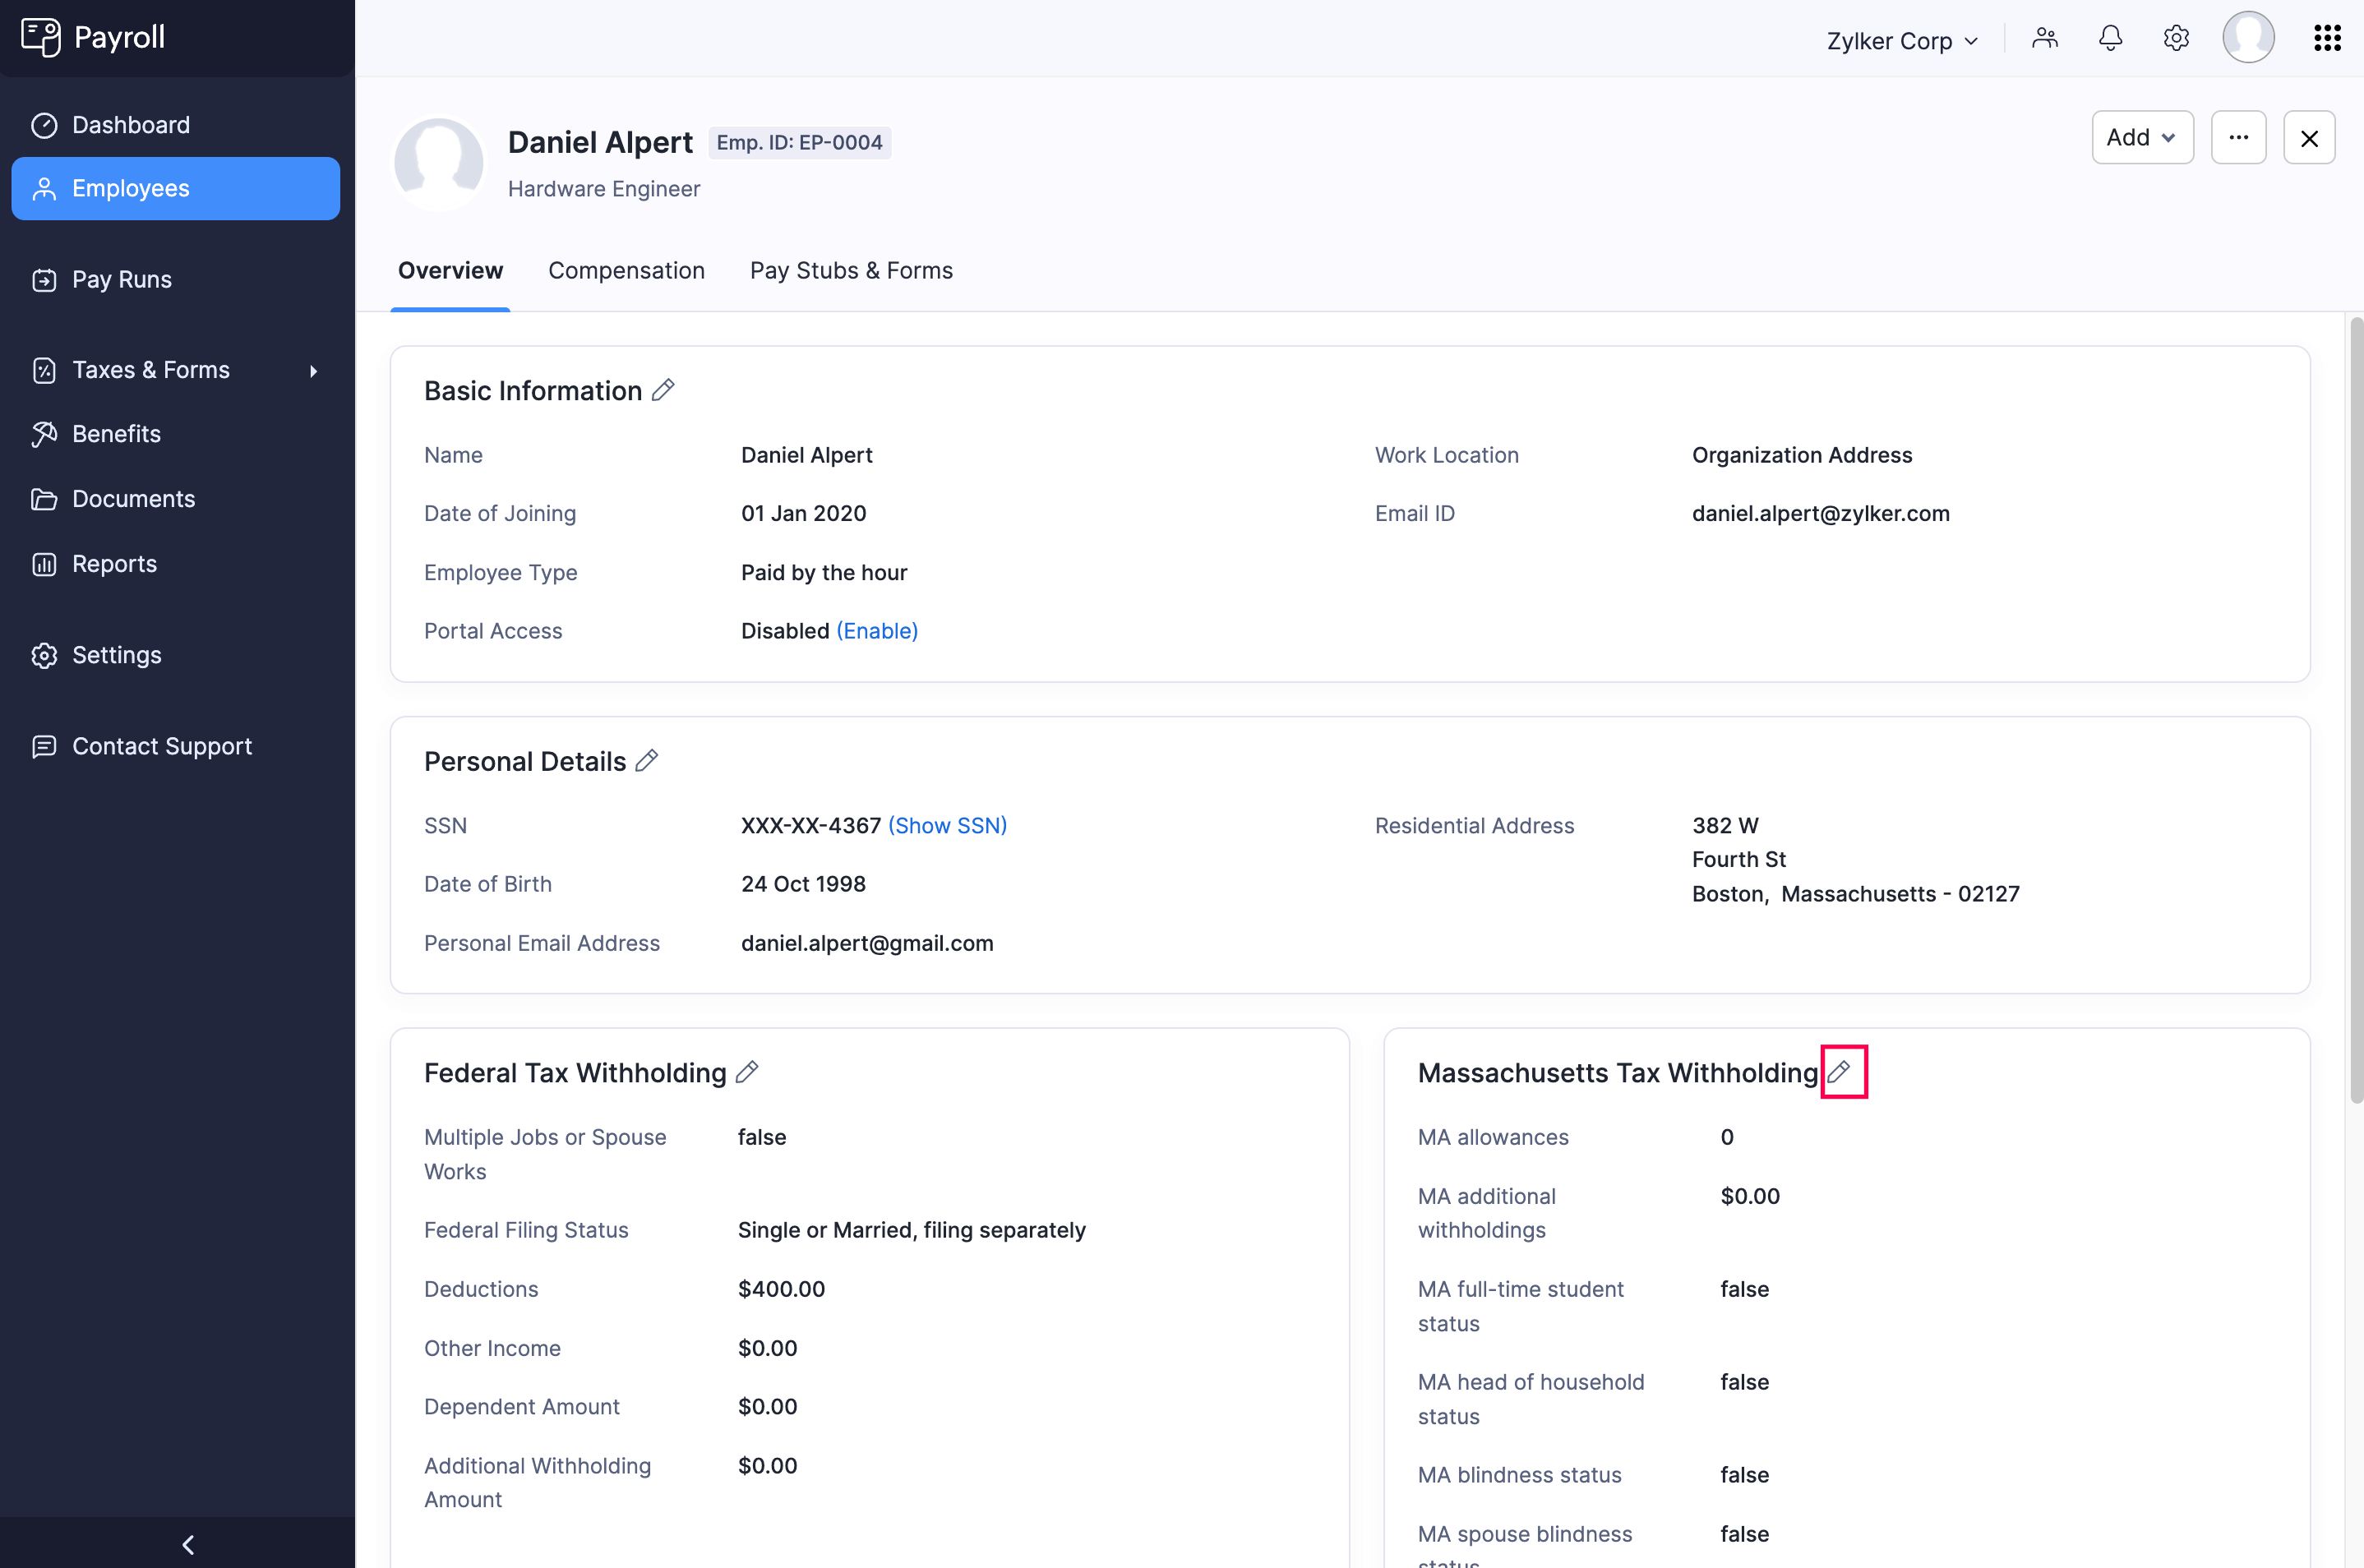View the Reports section

114,563
